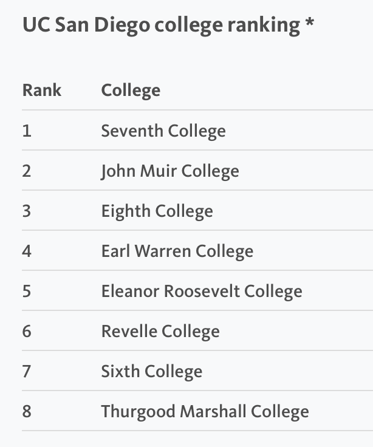Select Thurgood Marshall College

(205, 412)
